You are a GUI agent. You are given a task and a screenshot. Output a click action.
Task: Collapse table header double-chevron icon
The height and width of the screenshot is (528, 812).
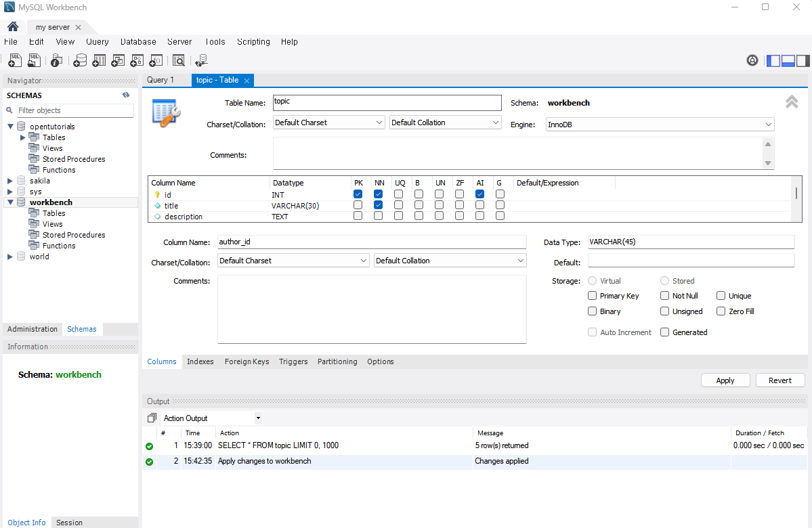pos(792,102)
